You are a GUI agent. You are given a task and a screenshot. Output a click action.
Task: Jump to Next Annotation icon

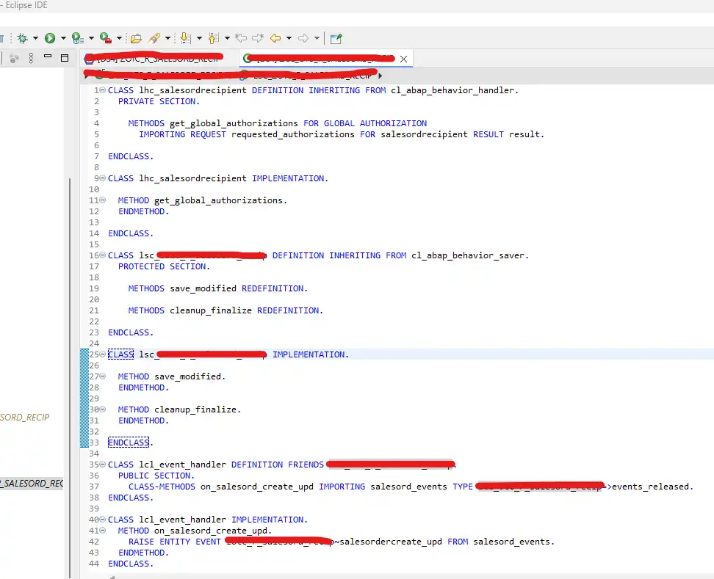(x=185, y=38)
